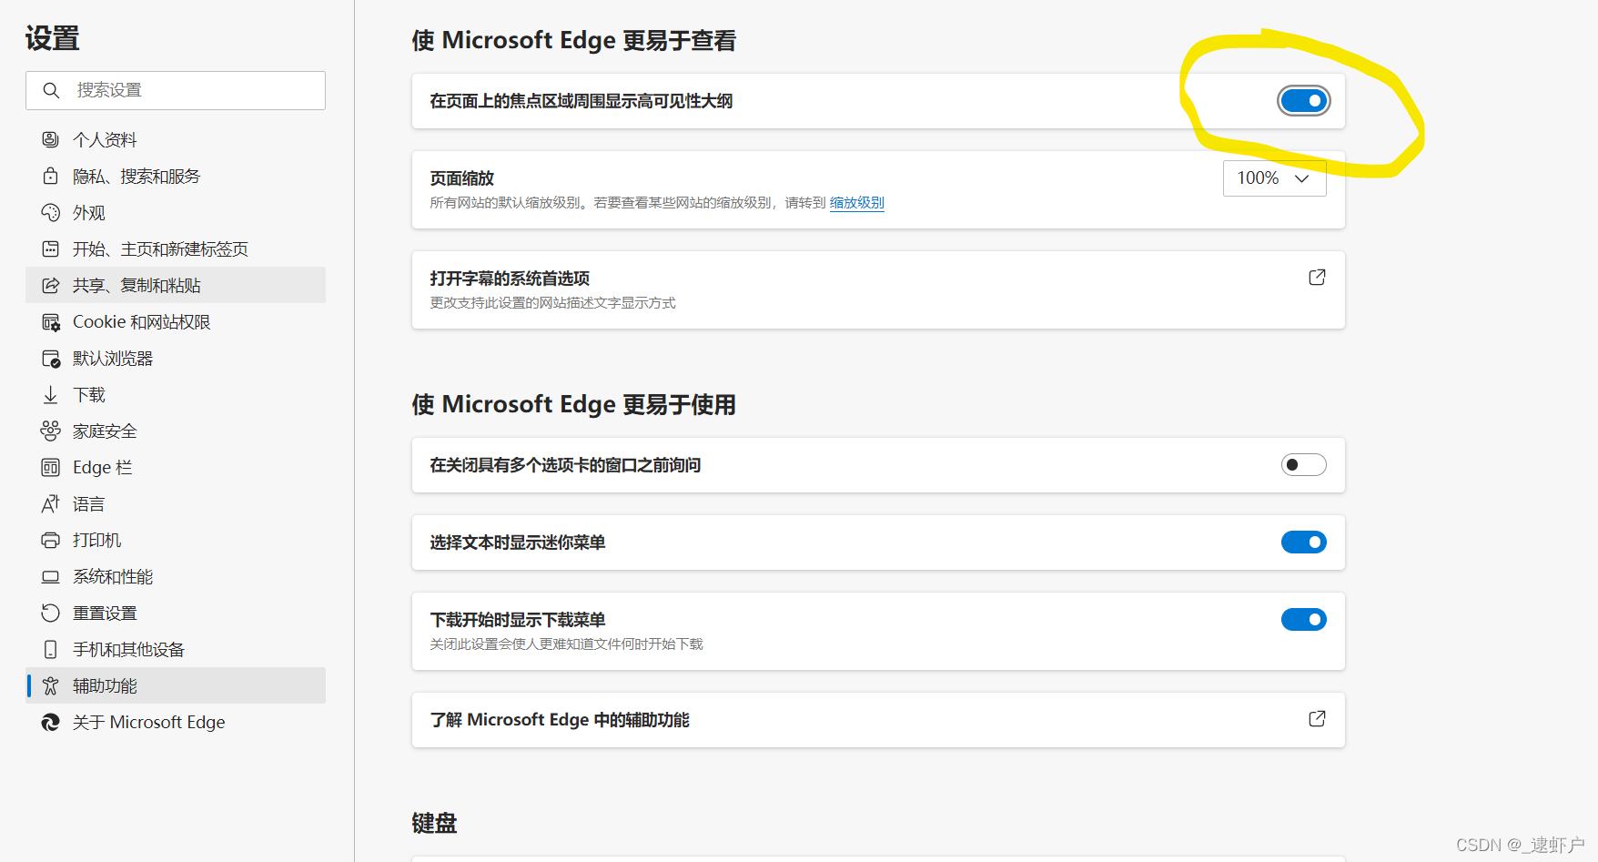
Task: Toggle off 在页面上的焦点区域周围显示高可见性大纲
Action: click(1304, 101)
